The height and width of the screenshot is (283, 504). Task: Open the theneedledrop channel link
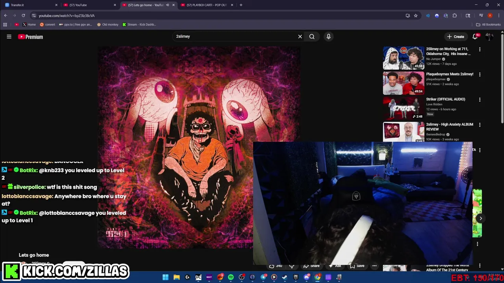(x=435, y=134)
